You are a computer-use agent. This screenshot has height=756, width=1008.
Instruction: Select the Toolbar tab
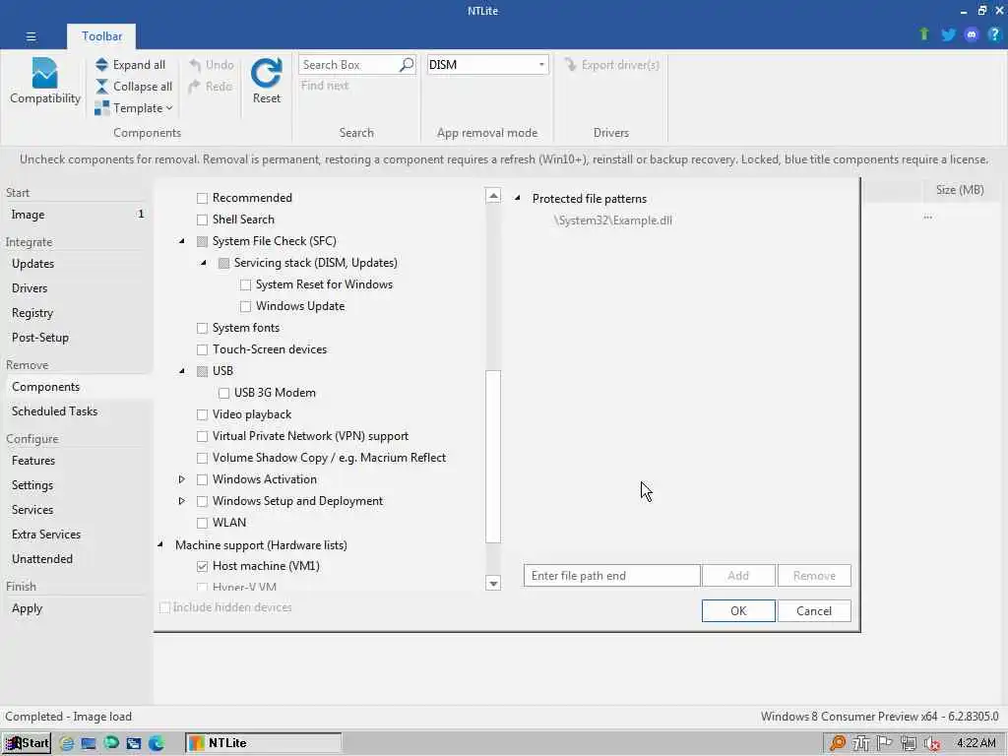coord(101,36)
